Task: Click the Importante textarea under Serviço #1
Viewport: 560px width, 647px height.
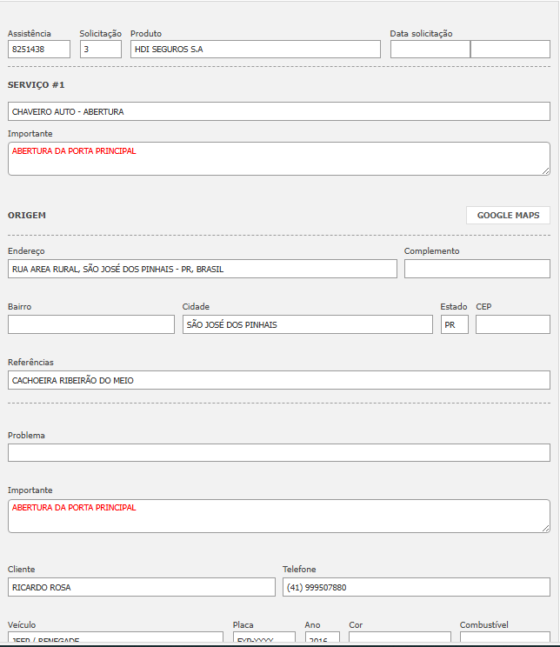Action: click(x=278, y=159)
